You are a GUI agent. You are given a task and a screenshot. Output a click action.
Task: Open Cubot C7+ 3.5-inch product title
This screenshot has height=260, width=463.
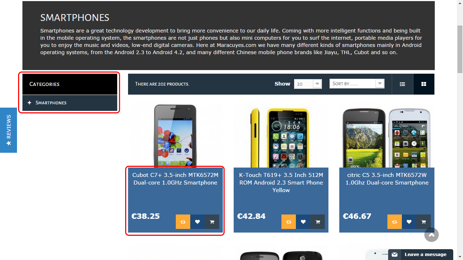click(175, 179)
